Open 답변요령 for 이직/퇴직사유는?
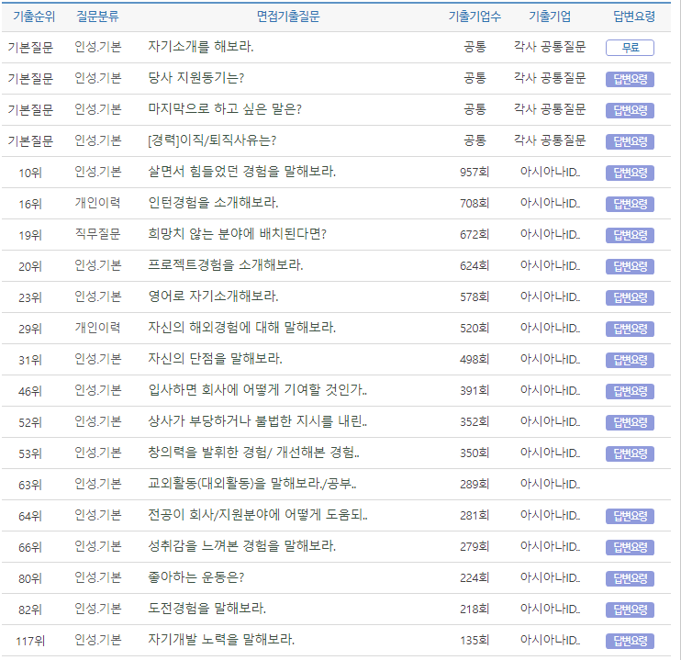 tap(630, 141)
